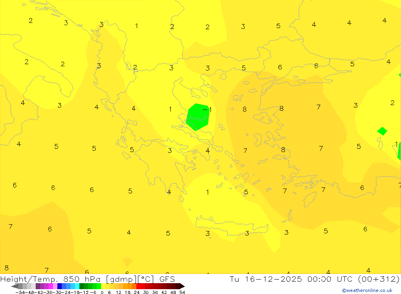Click the '-24' legend label

66,292
